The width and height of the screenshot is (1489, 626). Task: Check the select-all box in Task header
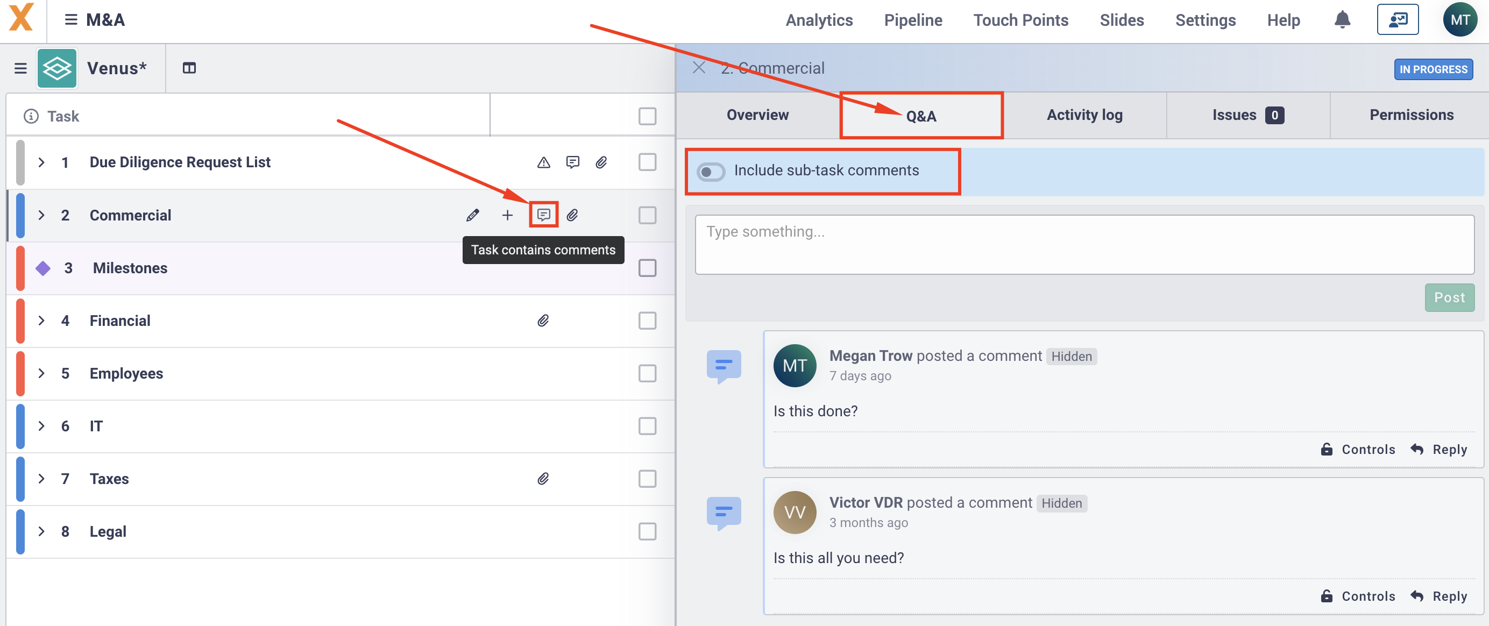click(x=647, y=116)
